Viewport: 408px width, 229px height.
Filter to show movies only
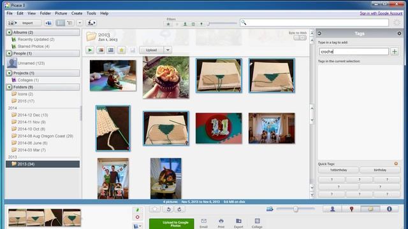193,24
